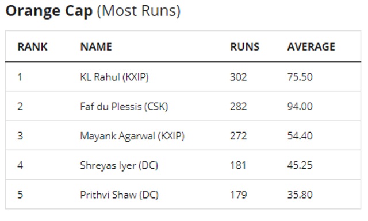Select the 179 runs cell
This screenshot has width=368, height=221.
[x=239, y=195]
